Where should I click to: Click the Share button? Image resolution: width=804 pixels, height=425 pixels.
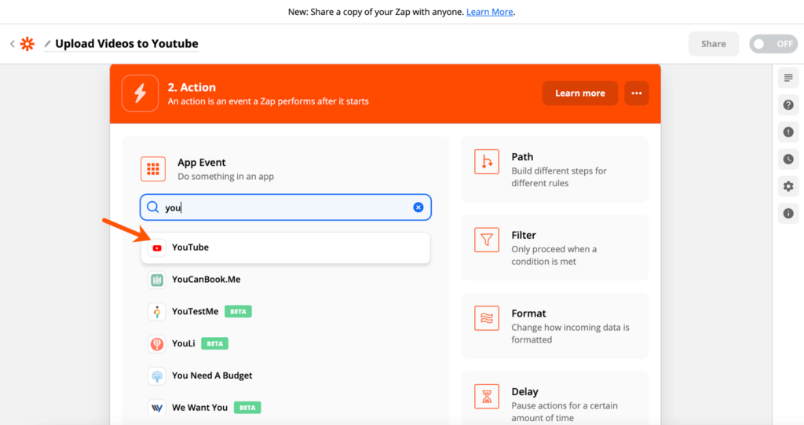(713, 44)
